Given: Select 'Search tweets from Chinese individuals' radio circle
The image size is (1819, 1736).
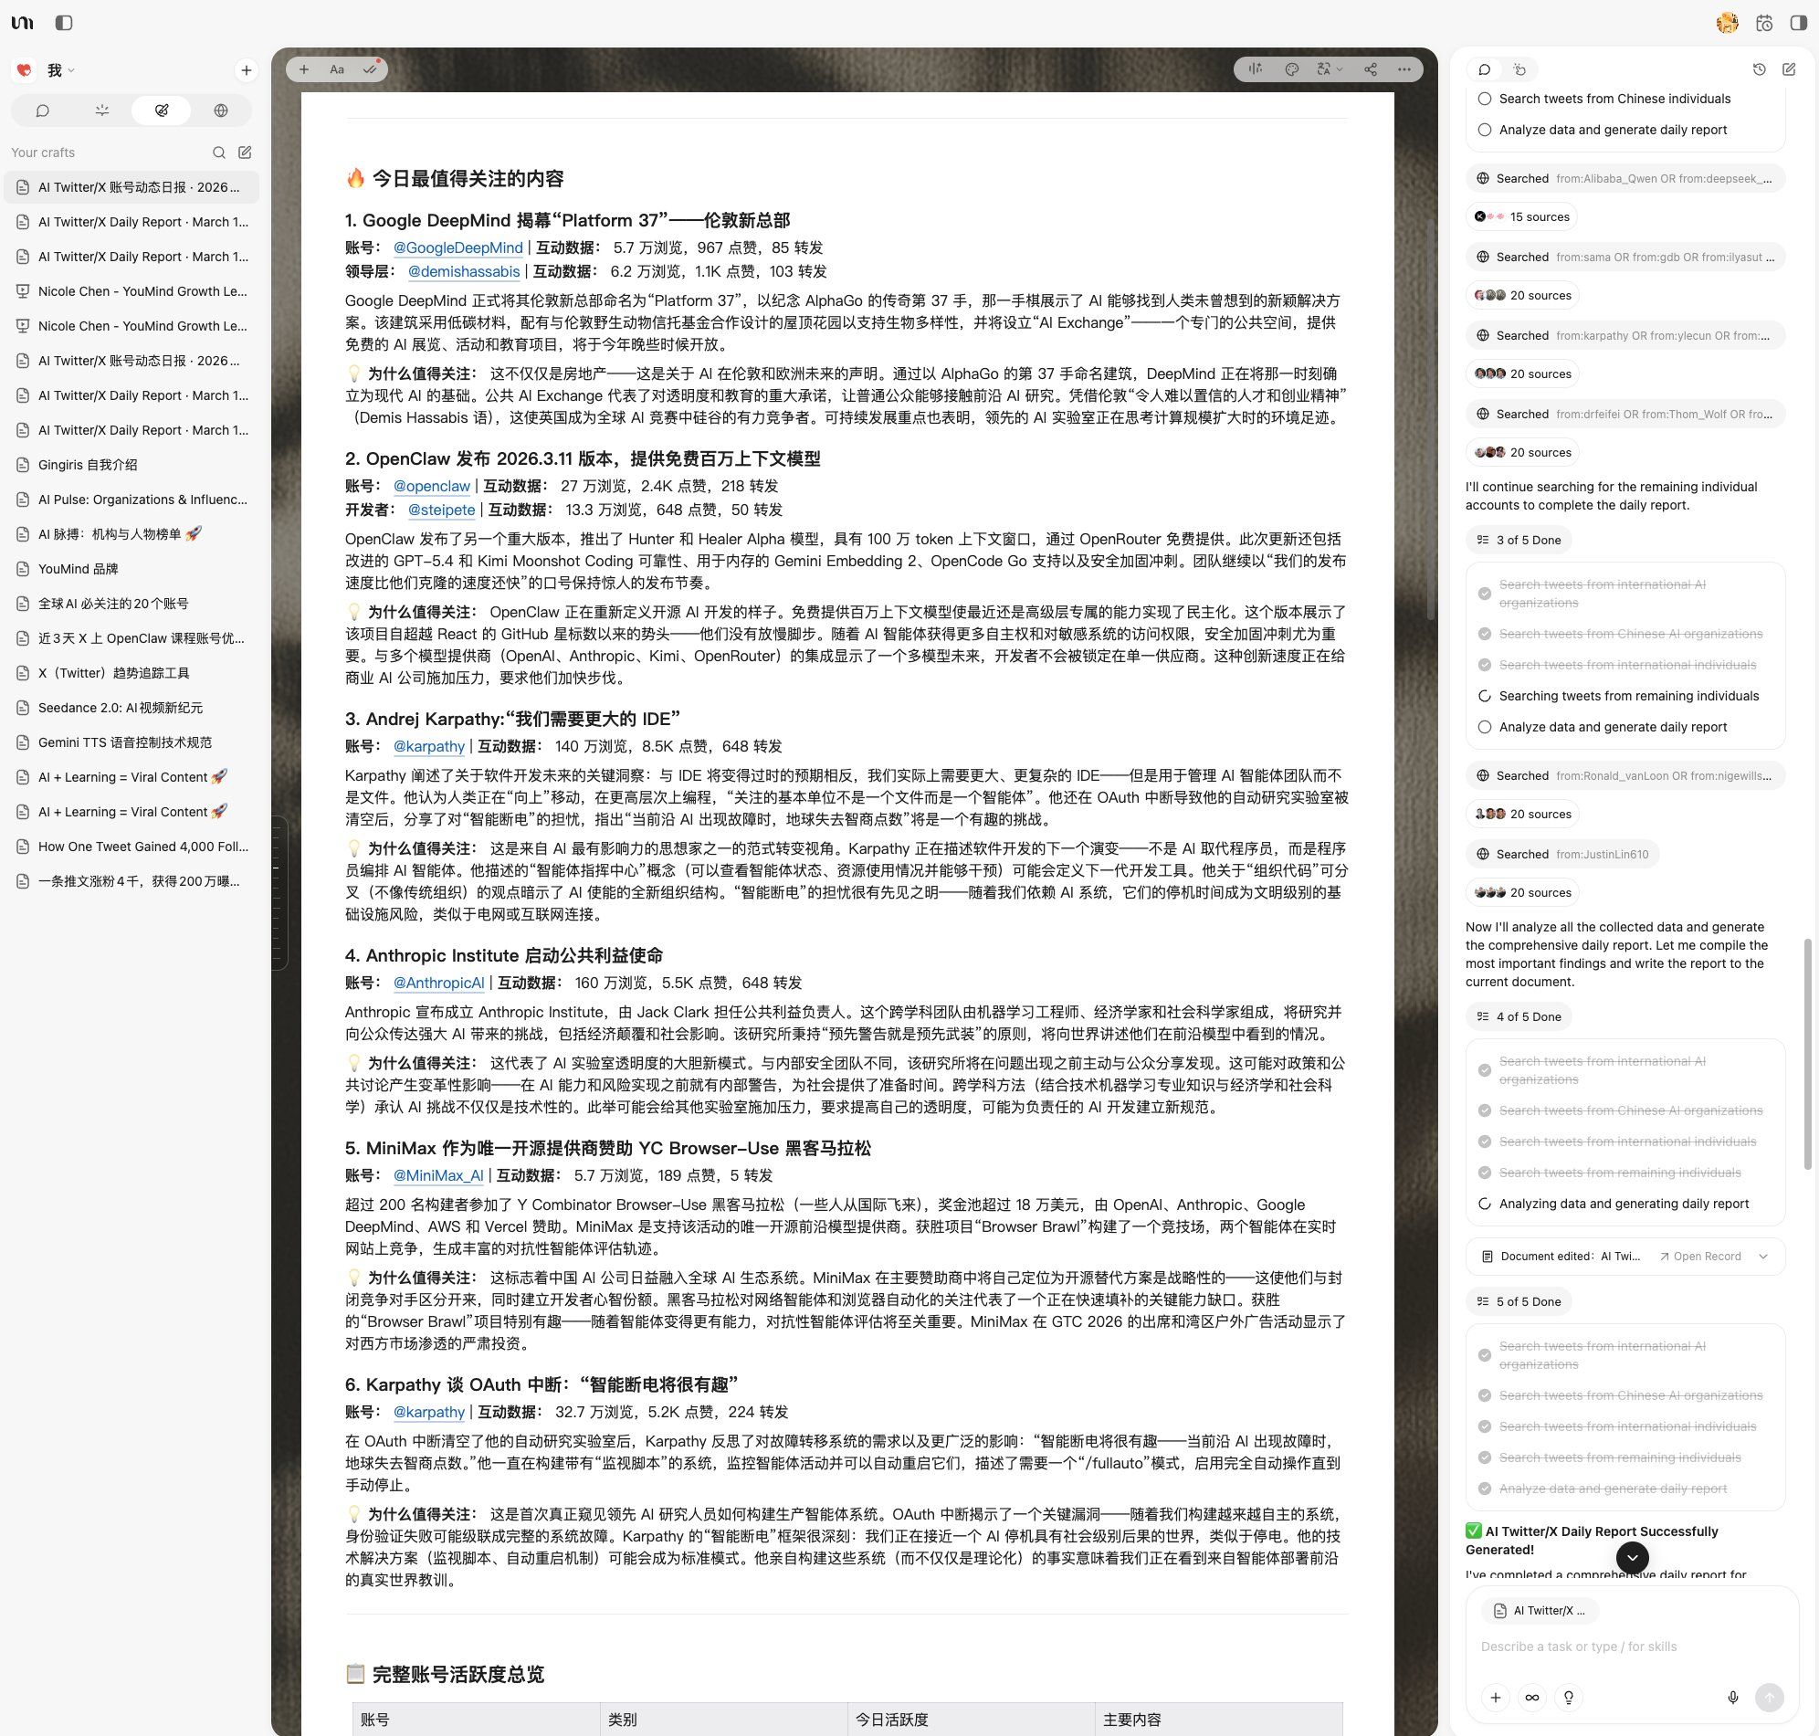Looking at the screenshot, I should pyautogui.click(x=1484, y=99).
